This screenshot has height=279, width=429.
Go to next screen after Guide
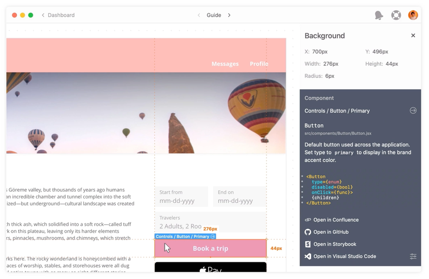(x=229, y=15)
